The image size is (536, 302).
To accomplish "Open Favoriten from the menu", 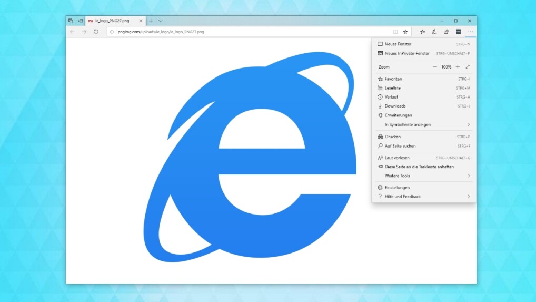I will coord(424,79).
